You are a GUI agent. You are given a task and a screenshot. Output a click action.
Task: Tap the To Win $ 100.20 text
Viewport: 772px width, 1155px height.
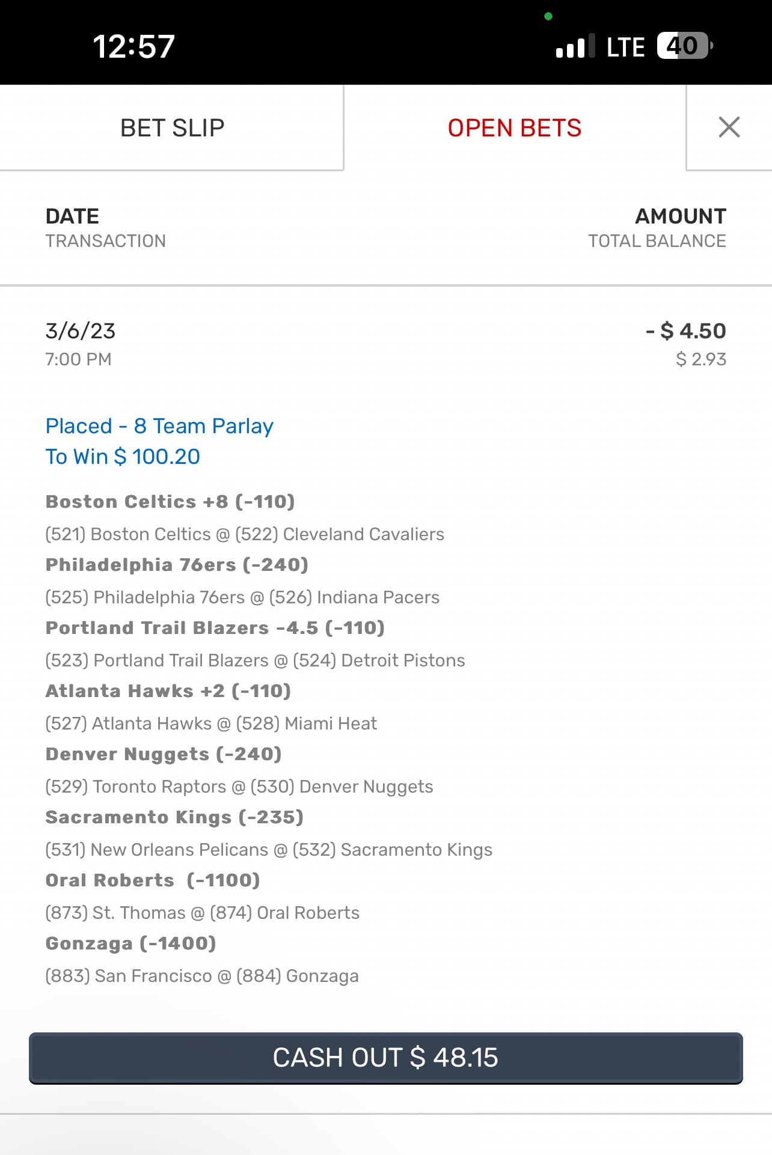pos(123,457)
